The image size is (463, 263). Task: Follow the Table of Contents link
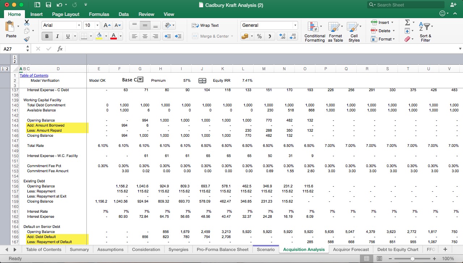[34, 75]
